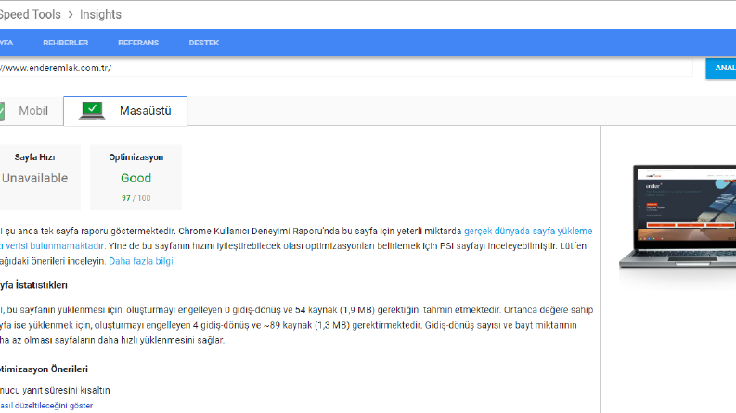This screenshot has height=413, width=736.
Task: Click the blue analyze button
Action: click(x=721, y=69)
